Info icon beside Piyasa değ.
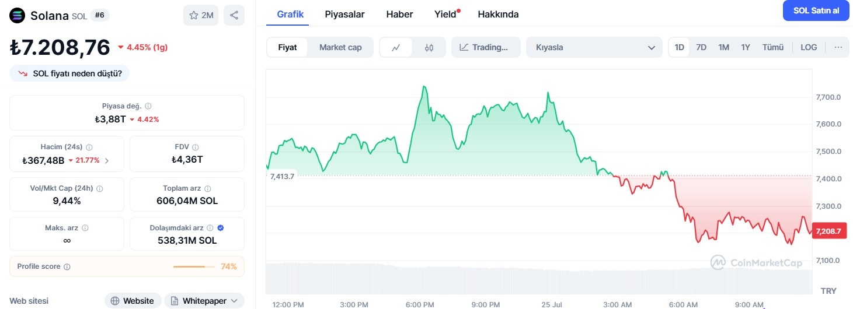This screenshot has height=309, width=853. pos(148,106)
